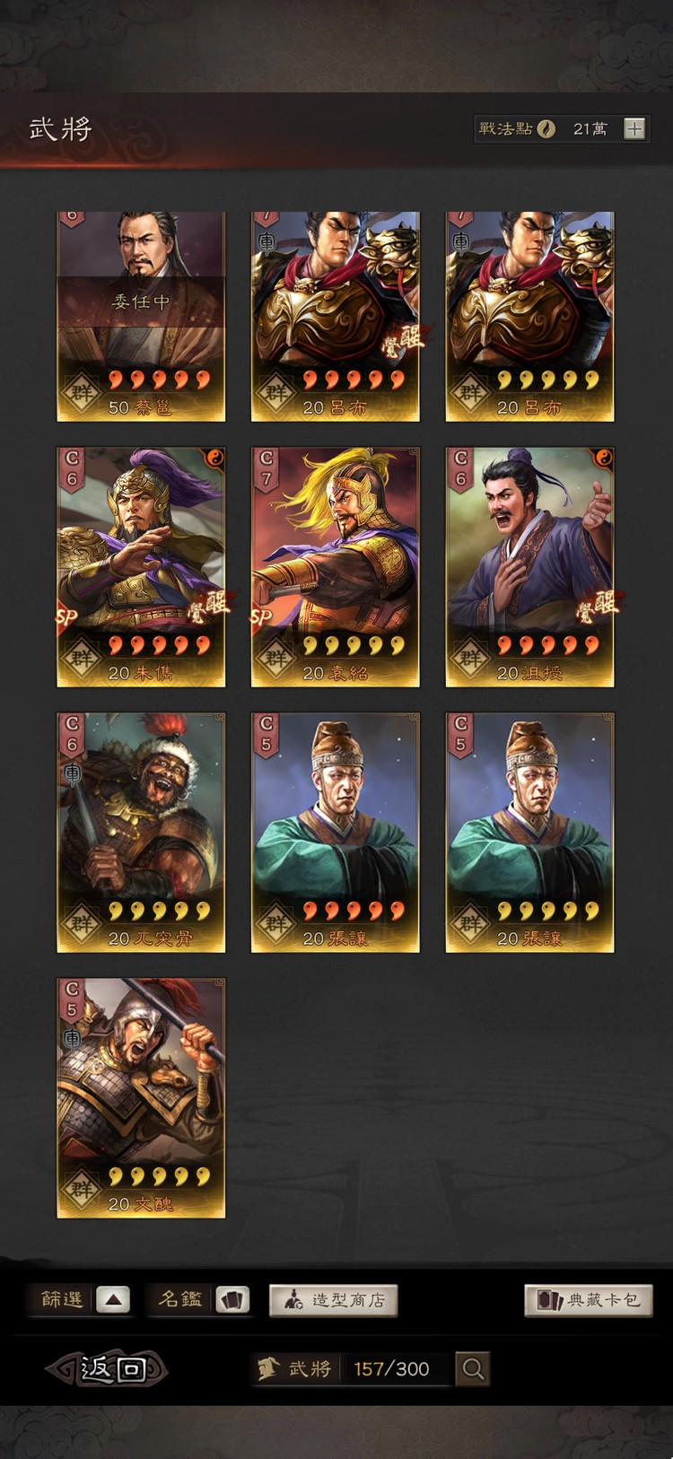Screen dimensions: 673x1459
Task: Tap the yin-yang icon on 沮授 card
Action: [x=604, y=458]
